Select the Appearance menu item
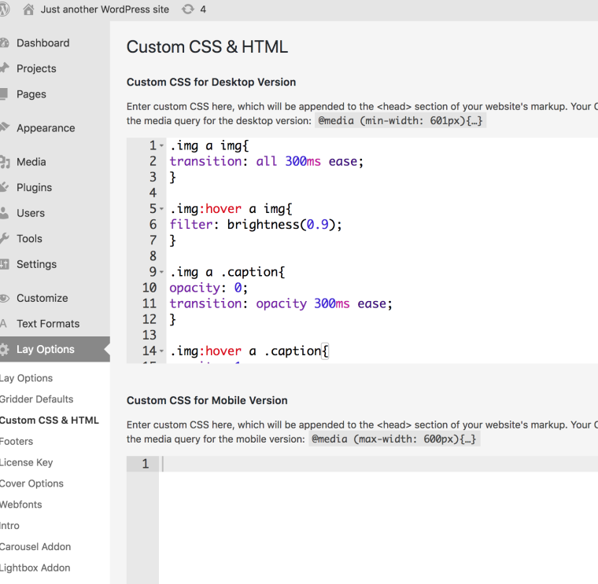 click(46, 128)
